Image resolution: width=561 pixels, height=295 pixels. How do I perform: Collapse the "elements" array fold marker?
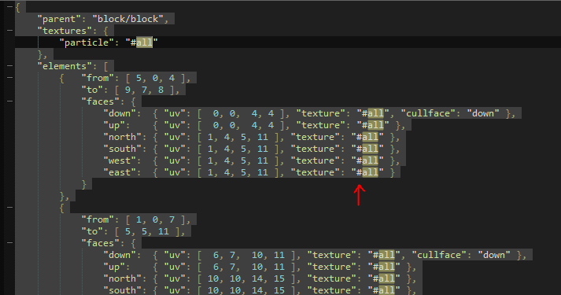9,66
